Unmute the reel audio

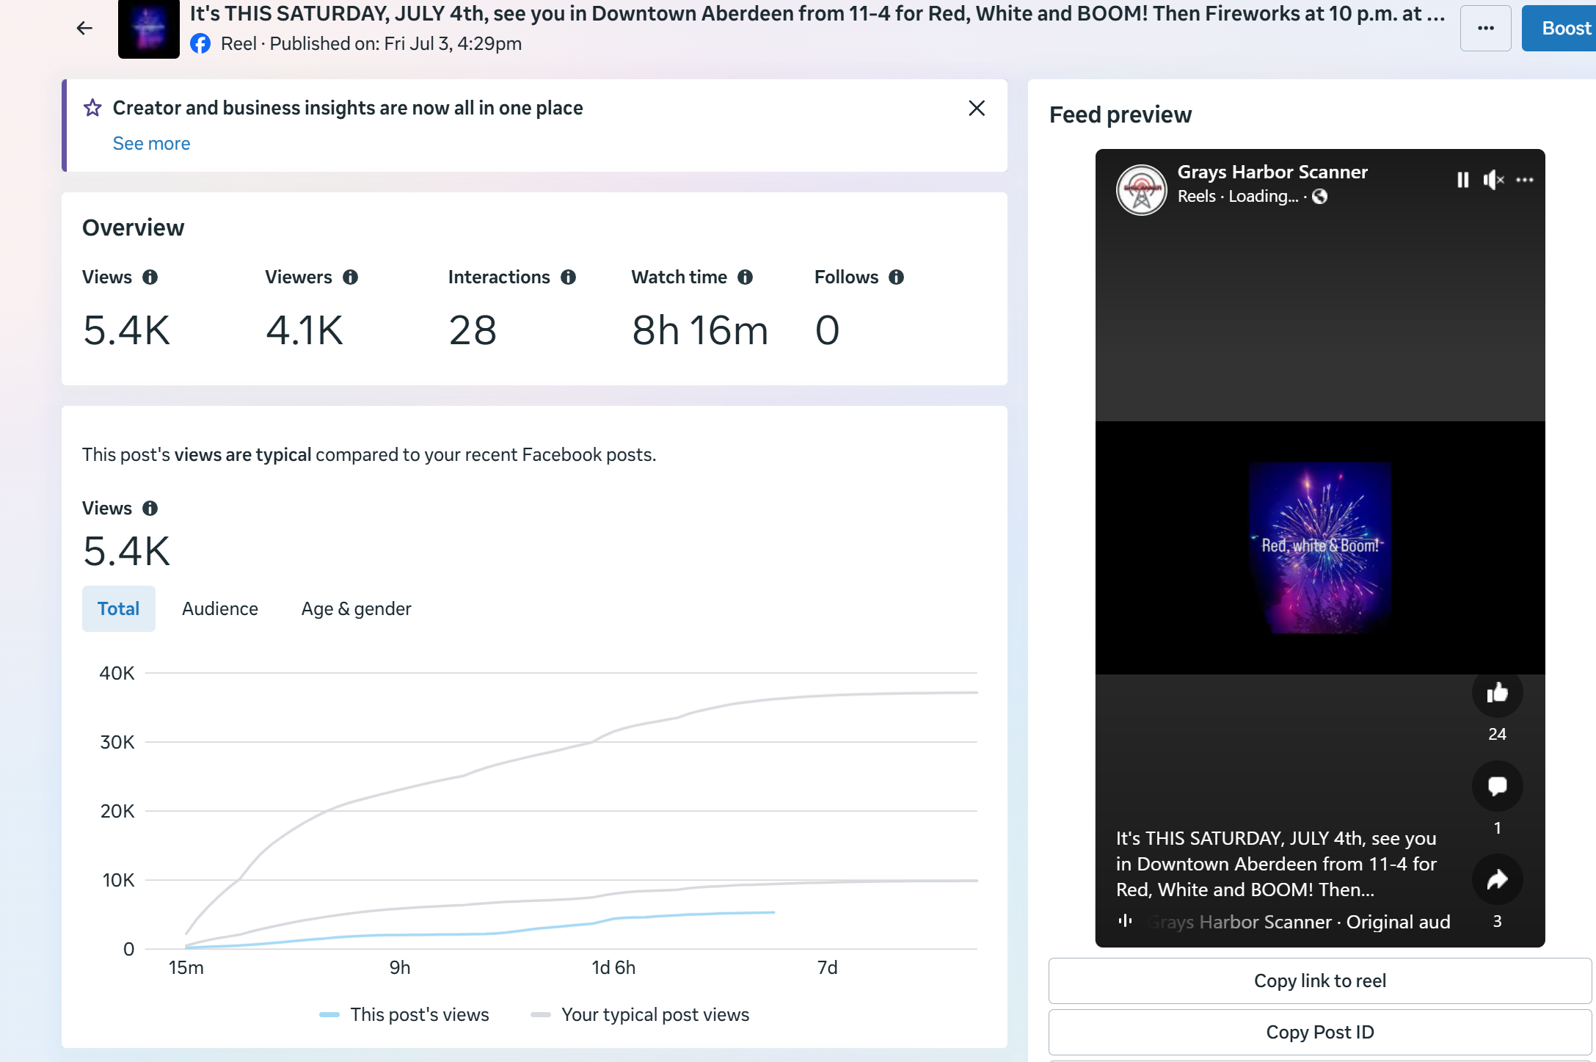(1493, 180)
